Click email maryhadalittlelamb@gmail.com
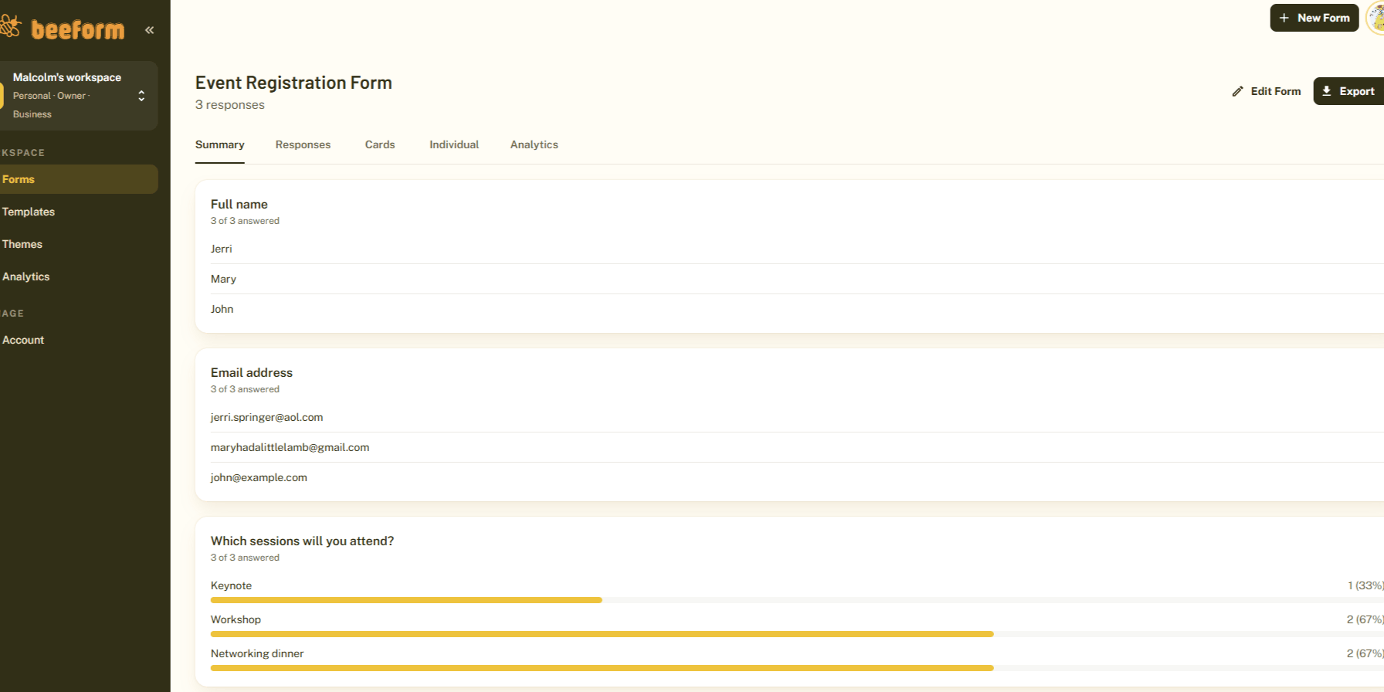1384x692 pixels. [290, 447]
